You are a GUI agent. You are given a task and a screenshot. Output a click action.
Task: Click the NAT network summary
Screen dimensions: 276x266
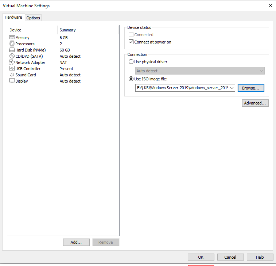pyautogui.click(x=63, y=62)
